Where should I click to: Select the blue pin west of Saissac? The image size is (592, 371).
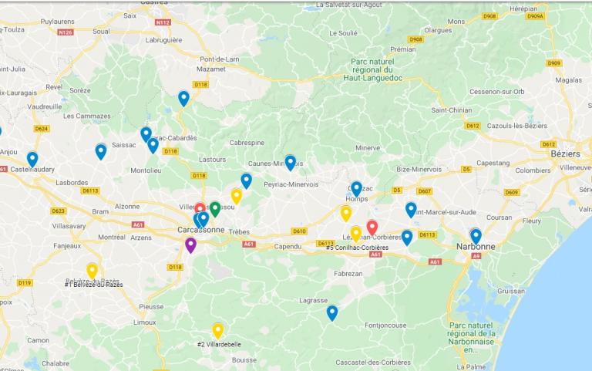coord(101,151)
